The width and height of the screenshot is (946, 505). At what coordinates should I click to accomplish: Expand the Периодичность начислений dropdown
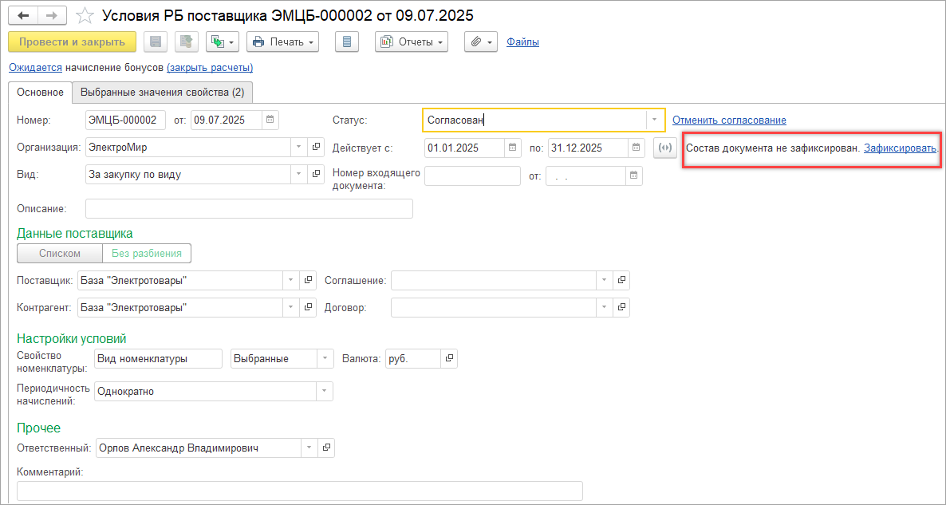pos(323,392)
